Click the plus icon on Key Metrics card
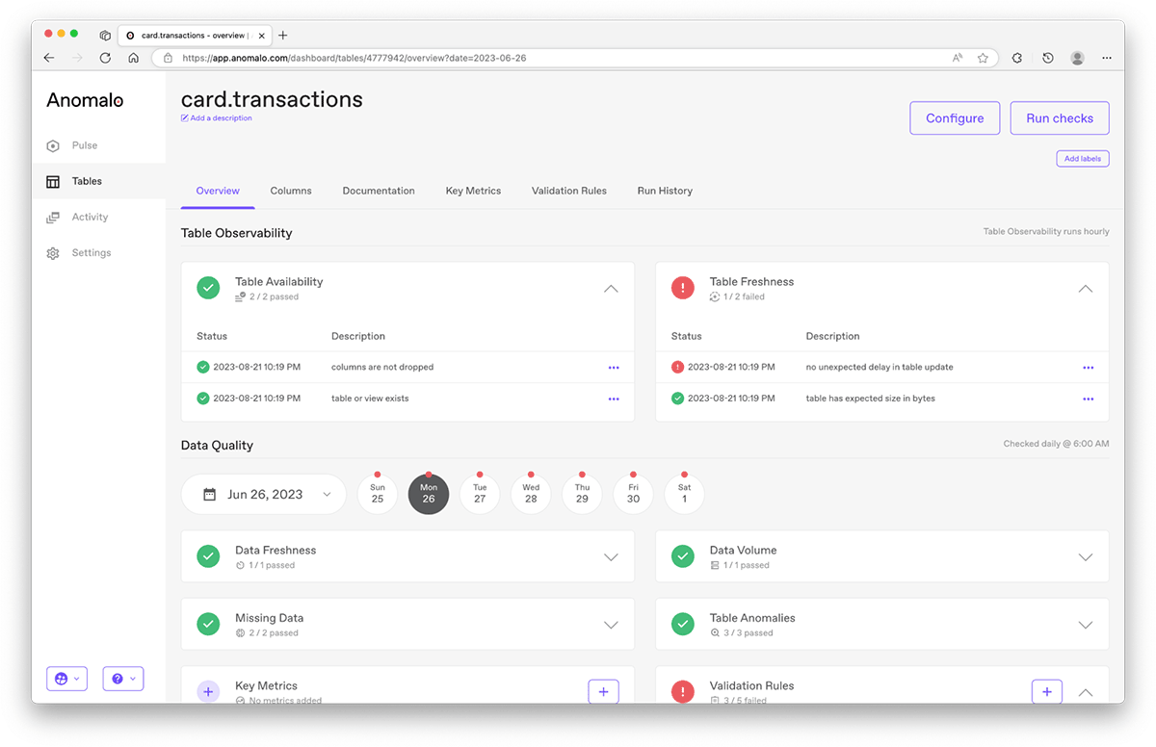The height and width of the screenshot is (747, 1156). pyautogui.click(x=603, y=691)
